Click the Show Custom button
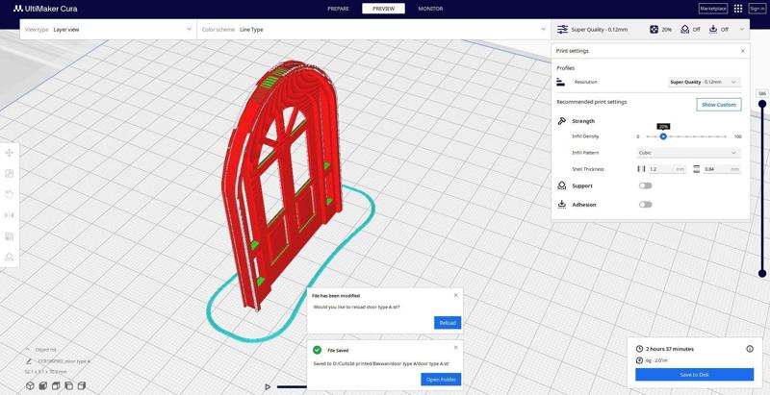Viewport: 770px width, 395px height. click(x=719, y=105)
